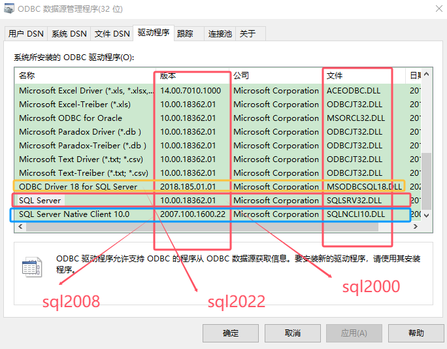Open help with the 帮助 button
This screenshot has height=349, width=447.
(416, 333)
